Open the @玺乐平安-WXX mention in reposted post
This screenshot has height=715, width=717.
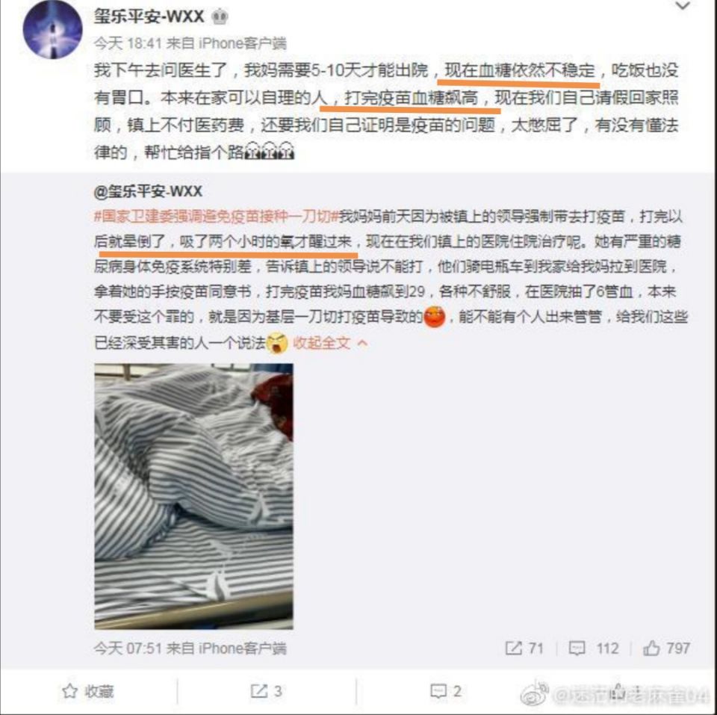(x=148, y=191)
